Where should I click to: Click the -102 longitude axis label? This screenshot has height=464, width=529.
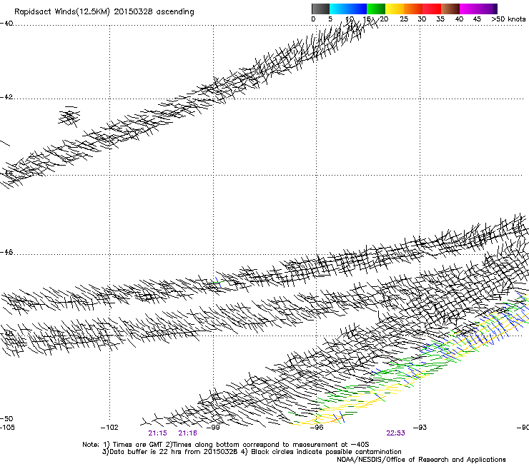click(x=109, y=428)
